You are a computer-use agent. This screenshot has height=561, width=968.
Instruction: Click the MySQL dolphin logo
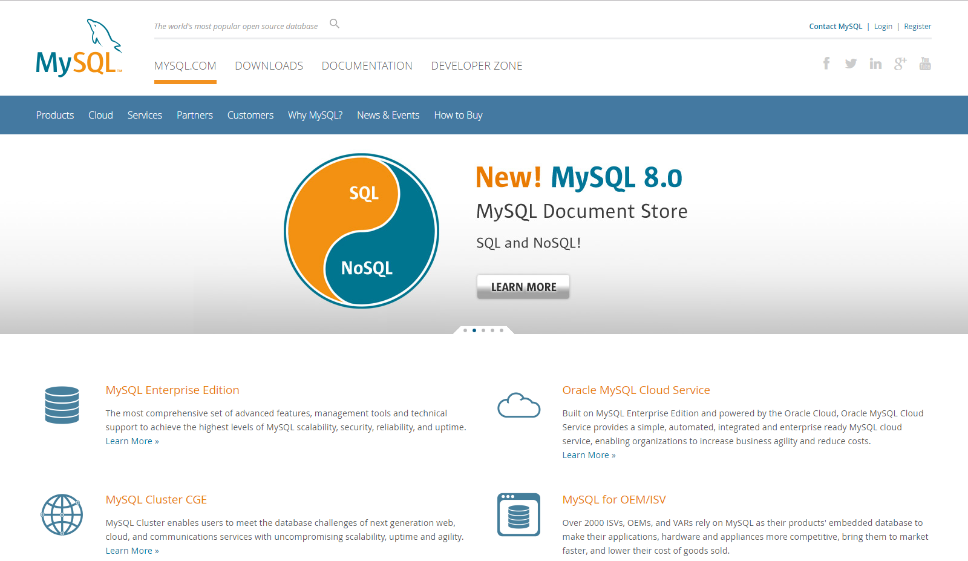[79, 48]
